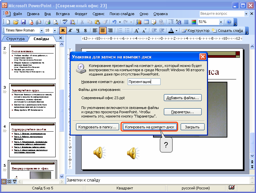Align text left

click(x=95, y=31)
